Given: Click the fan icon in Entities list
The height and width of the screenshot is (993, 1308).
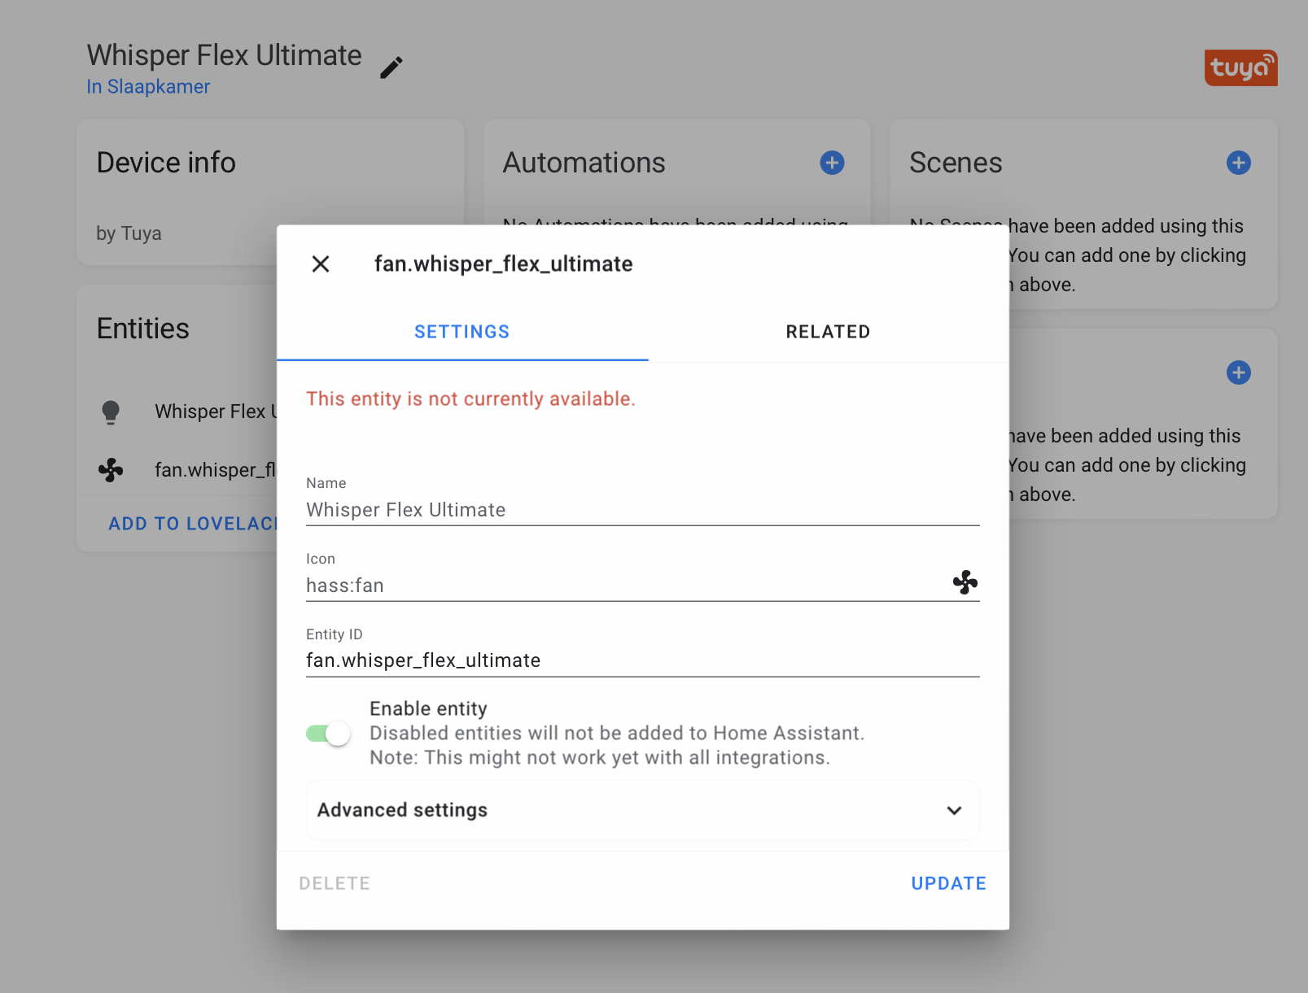Looking at the screenshot, I should click(x=111, y=469).
